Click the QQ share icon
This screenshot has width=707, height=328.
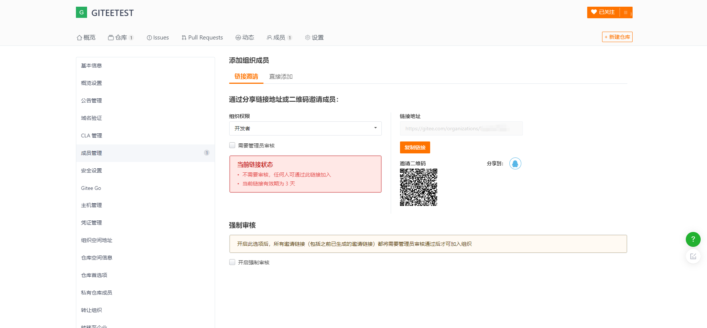515,163
